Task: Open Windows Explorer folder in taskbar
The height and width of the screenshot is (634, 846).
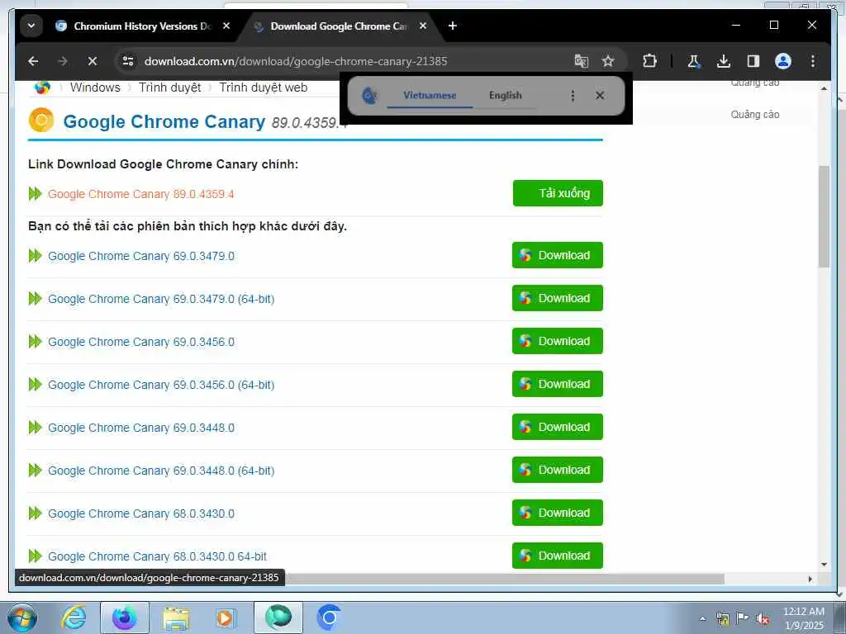Action: [176, 617]
